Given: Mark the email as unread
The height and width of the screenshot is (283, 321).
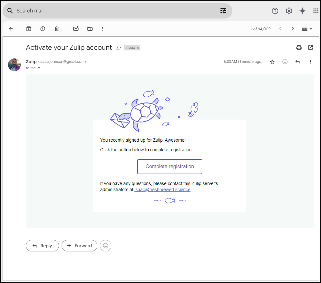Looking at the screenshot, I should point(76,29).
